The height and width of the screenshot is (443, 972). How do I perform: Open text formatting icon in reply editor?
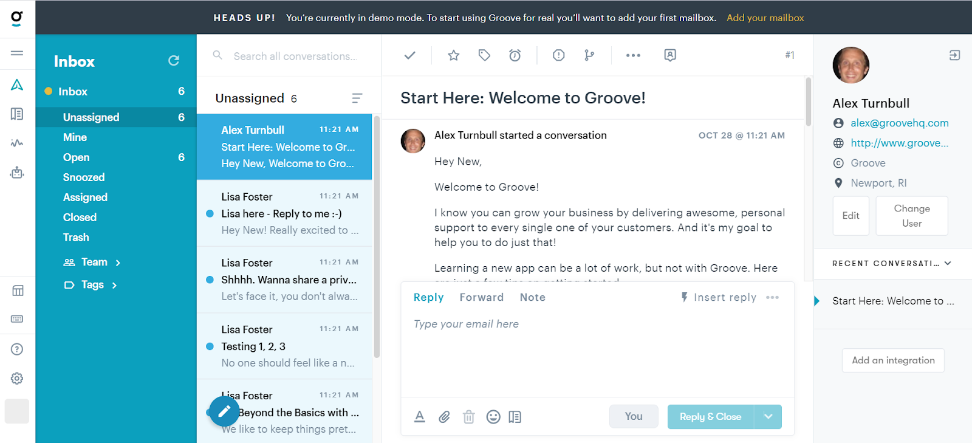coord(420,417)
